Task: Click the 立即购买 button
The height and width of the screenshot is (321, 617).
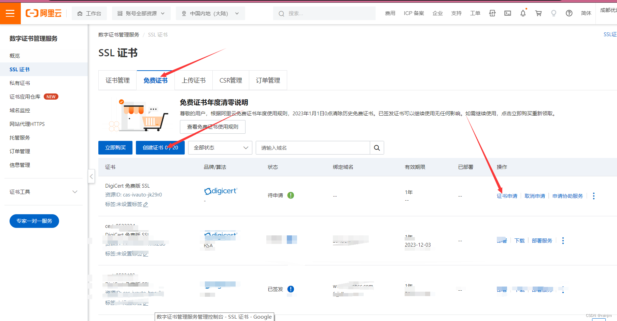Action: 115,148
